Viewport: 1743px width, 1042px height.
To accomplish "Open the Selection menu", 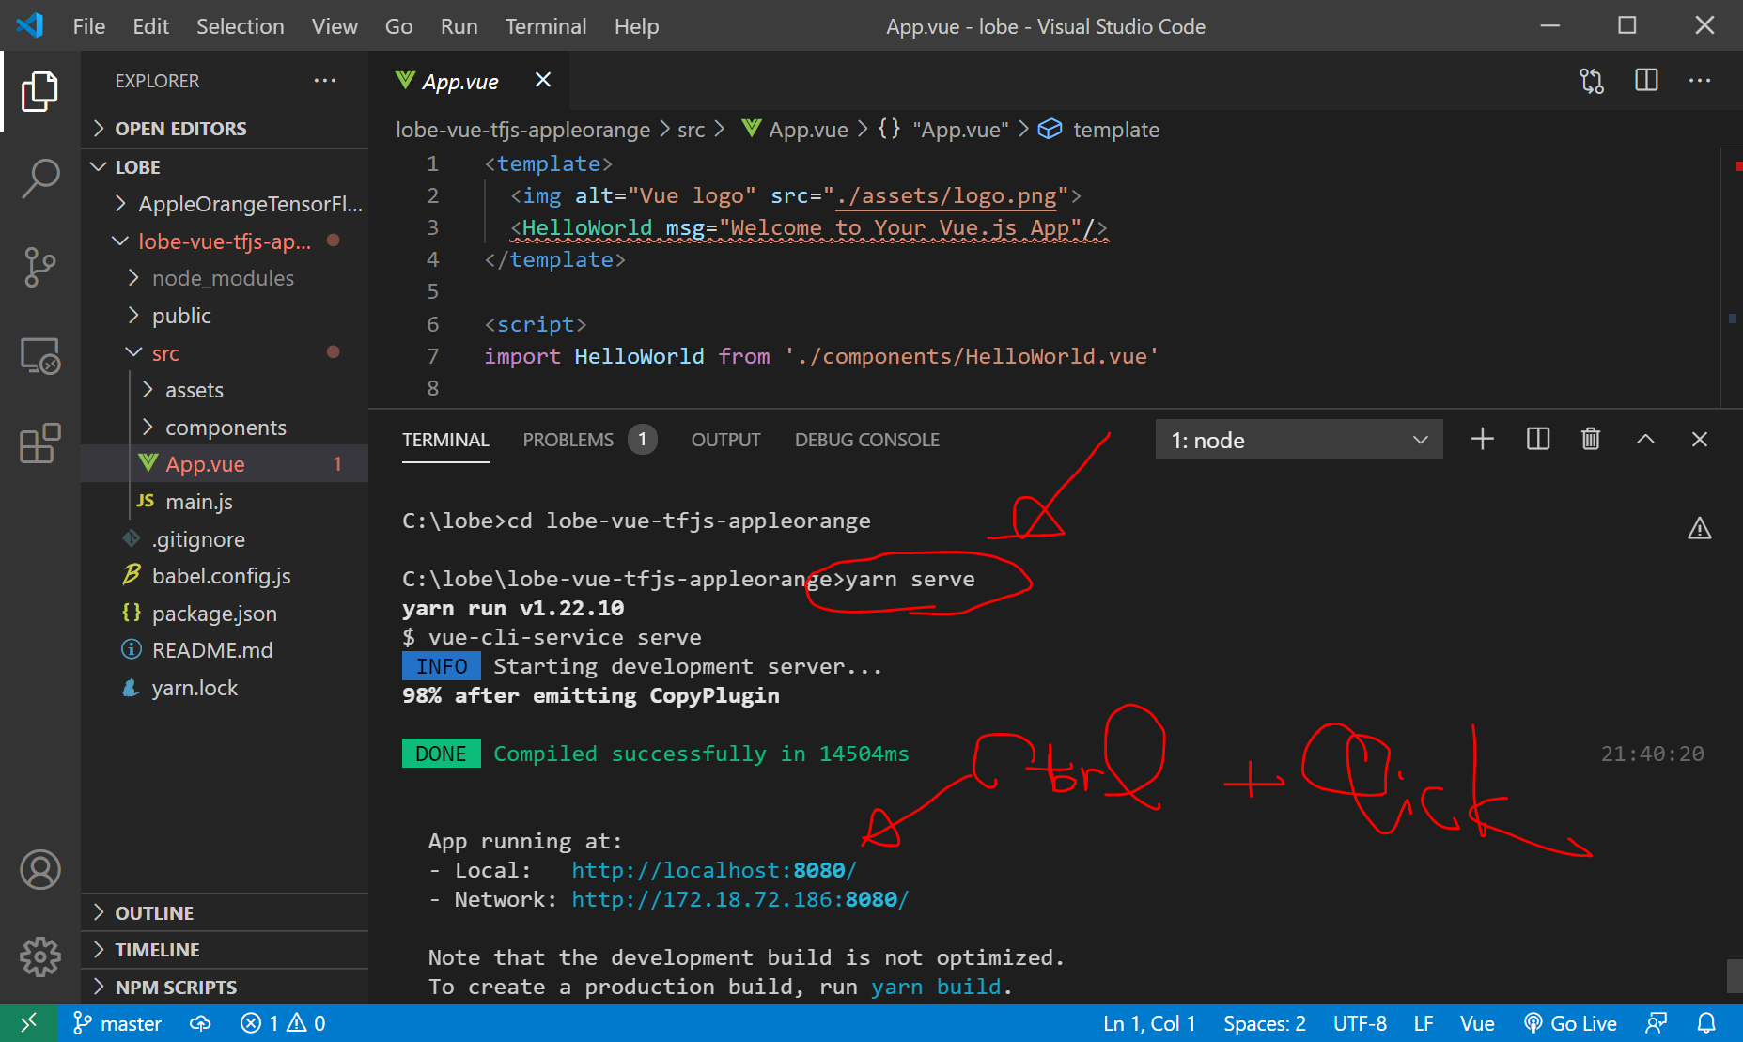I will (x=241, y=26).
